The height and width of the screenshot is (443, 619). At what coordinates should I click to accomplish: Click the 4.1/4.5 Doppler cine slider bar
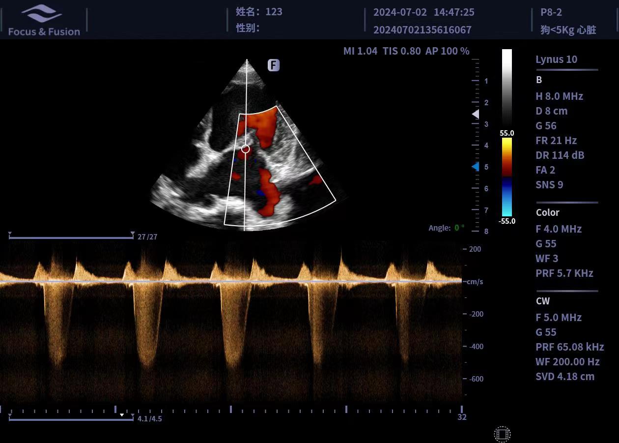click(x=71, y=419)
